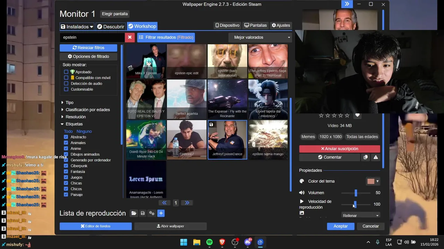The height and width of the screenshot is (249, 444).
Task: Open playlist settings gears icon
Action: (152, 213)
